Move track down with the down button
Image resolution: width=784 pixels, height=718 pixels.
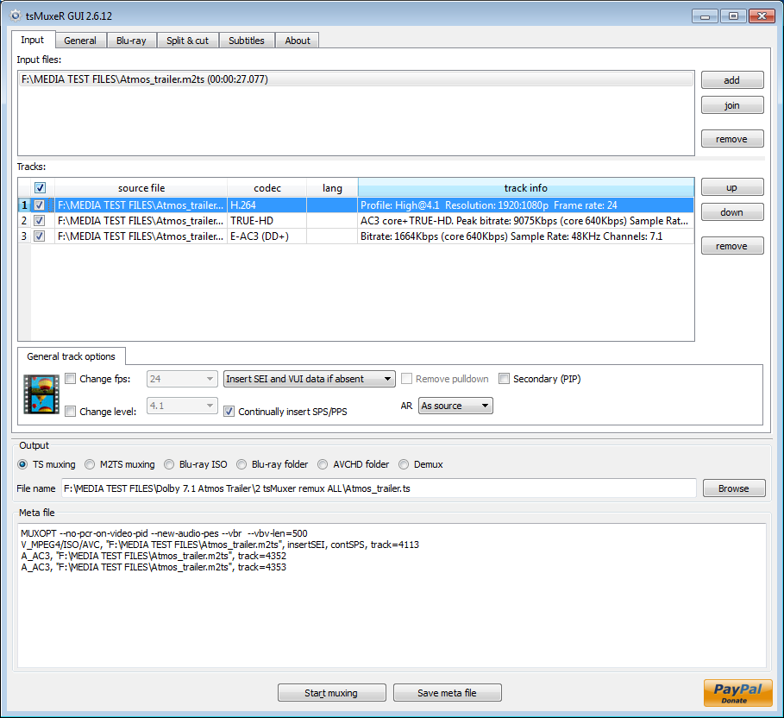tap(732, 212)
